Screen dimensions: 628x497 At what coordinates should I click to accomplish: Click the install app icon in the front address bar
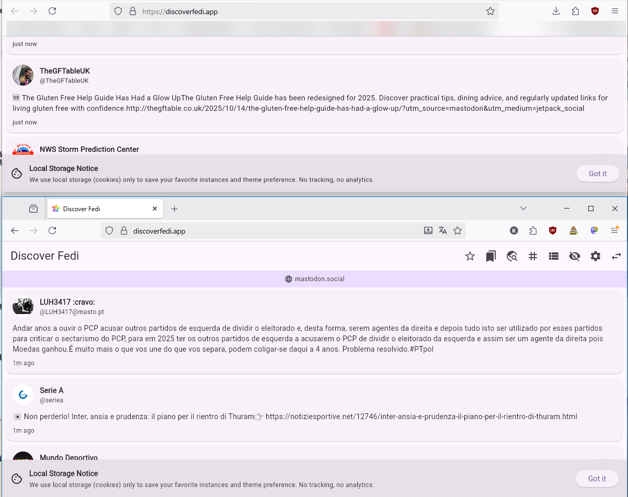point(428,230)
